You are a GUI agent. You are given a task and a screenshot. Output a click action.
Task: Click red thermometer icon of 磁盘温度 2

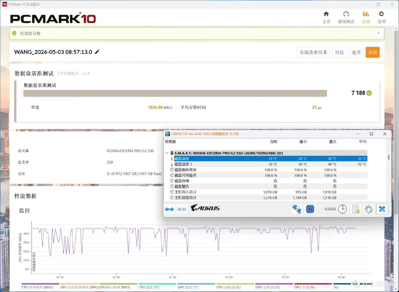172,164
